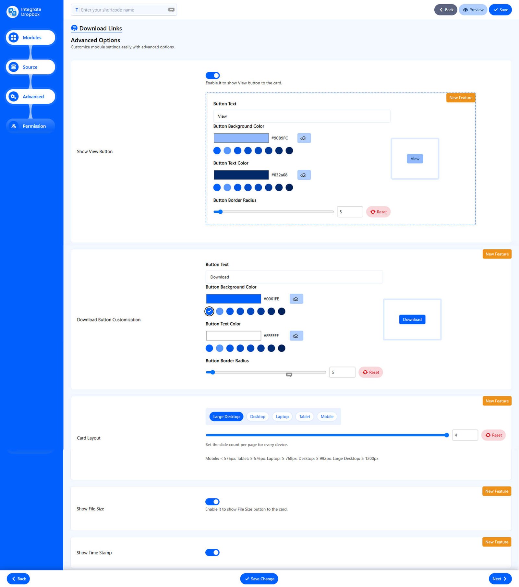Viewport: 519px width, 587px height.
Task: Click the Card Layout count field showing 4
Action: (465, 435)
